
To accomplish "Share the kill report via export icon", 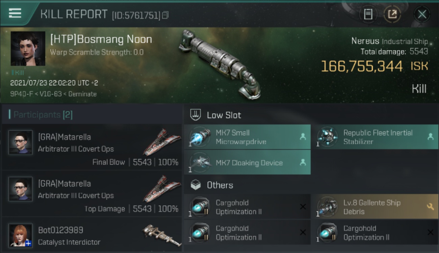I will [392, 14].
